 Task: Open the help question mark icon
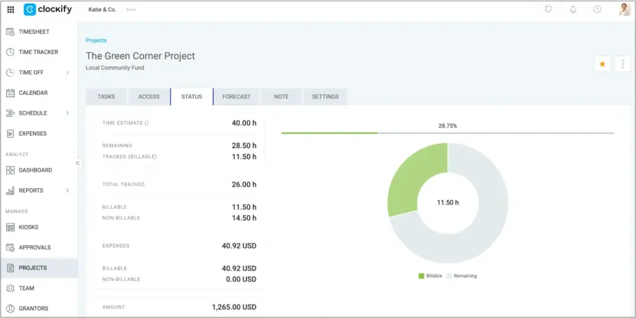[x=597, y=10]
